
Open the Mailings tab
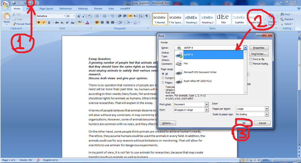tap(83, 9)
